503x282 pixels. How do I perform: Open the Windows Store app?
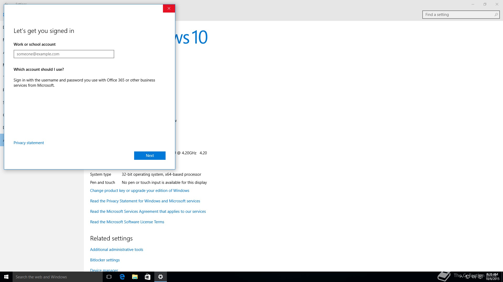147,277
